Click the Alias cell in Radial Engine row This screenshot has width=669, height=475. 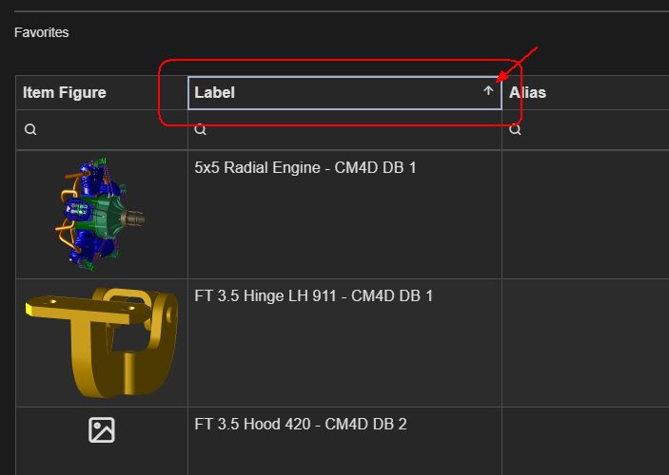point(585,213)
